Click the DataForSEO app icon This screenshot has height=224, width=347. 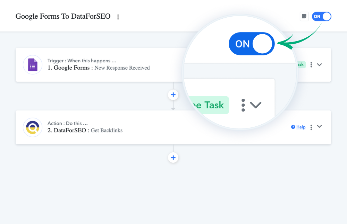pos(33,127)
